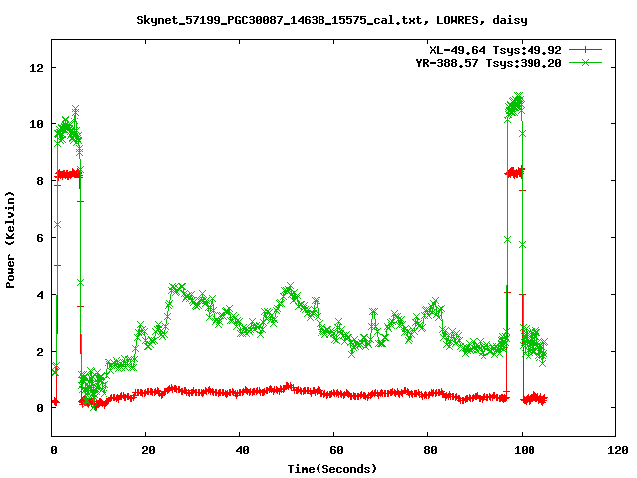Click the y-axis tick label 2
The height and width of the screenshot is (478, 637).
pyautogui.click(x=40, y=352)
